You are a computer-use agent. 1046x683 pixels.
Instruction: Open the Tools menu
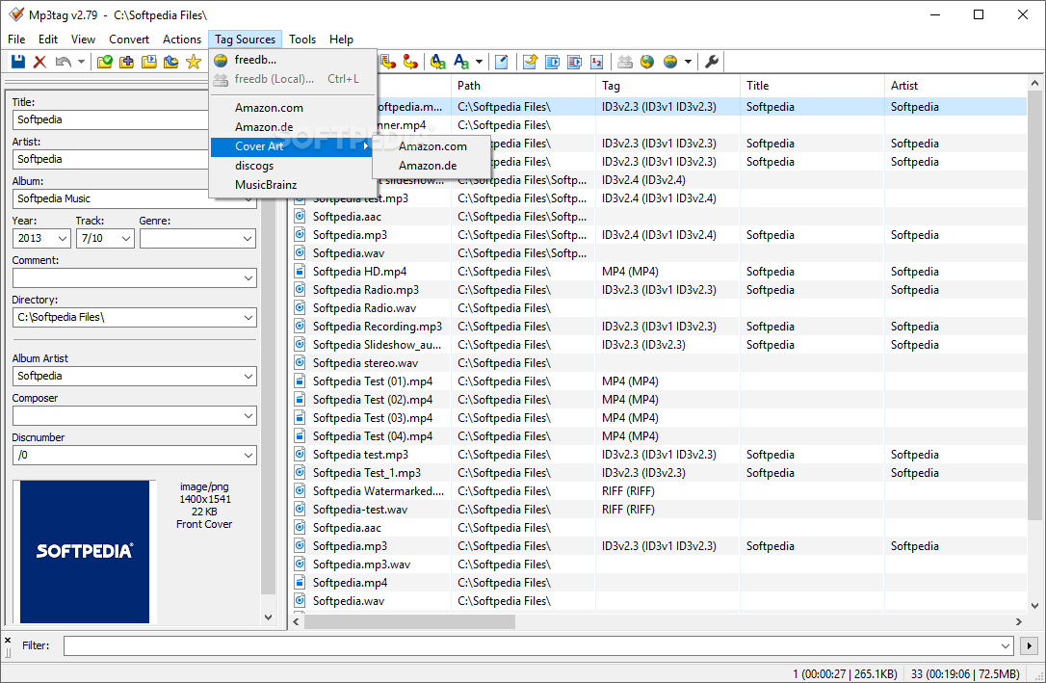click(302, 39)
